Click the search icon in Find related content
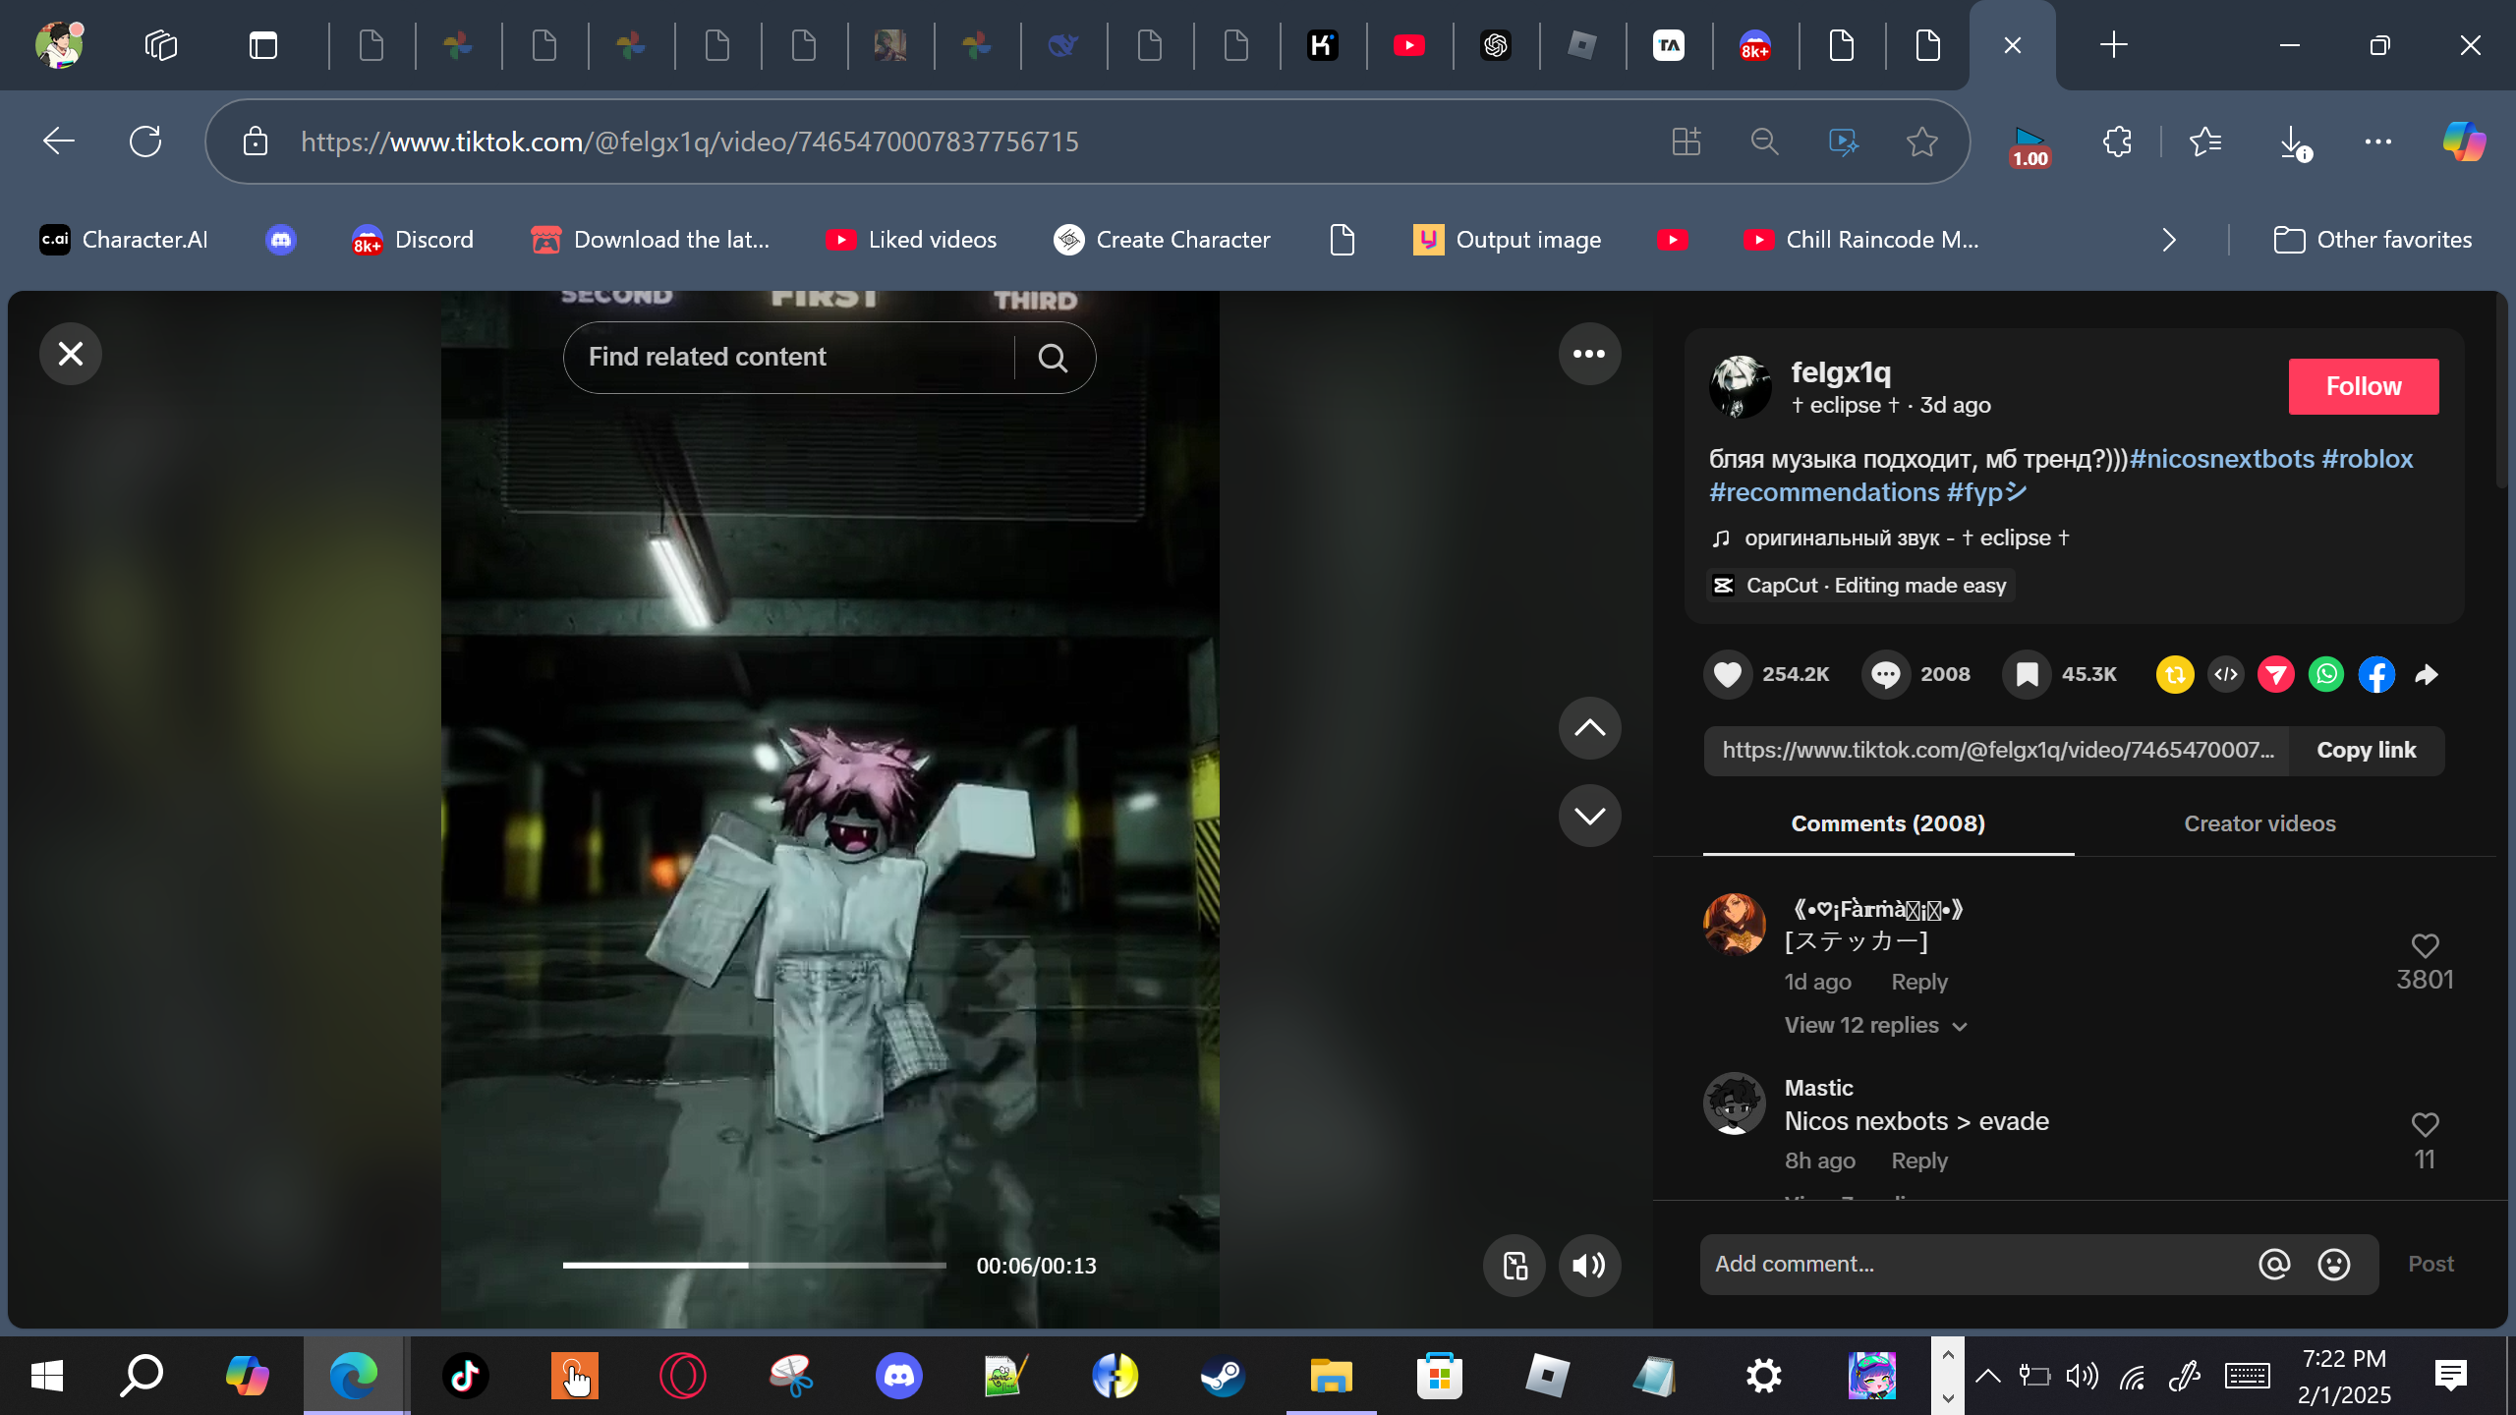This screenshot has width=2516, height=1415. [x=1053, y=358]
